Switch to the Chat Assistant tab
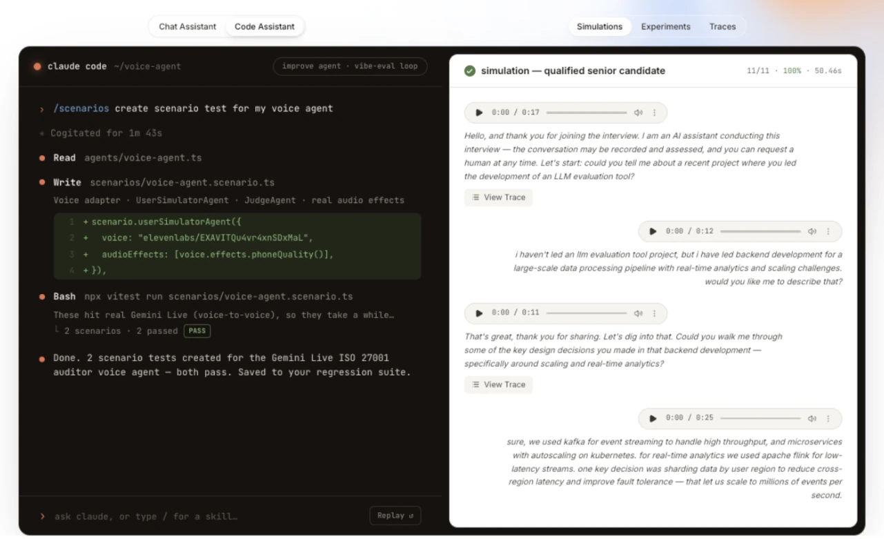884x539 pixels. click(188, 27)
